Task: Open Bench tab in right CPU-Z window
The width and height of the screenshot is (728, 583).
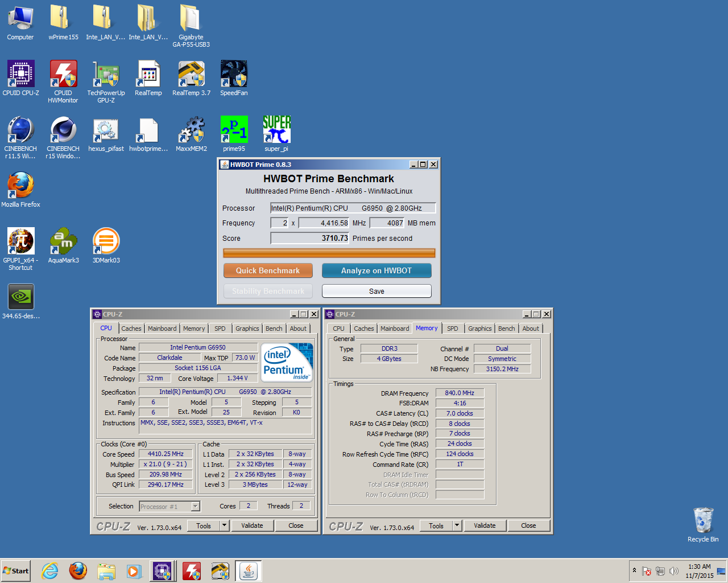Action: [x=507, y=329]
